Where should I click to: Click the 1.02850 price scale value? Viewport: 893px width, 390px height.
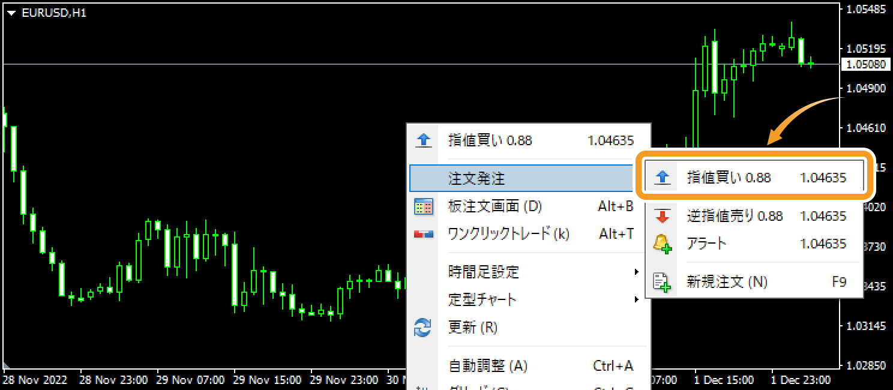pos(866,365)
